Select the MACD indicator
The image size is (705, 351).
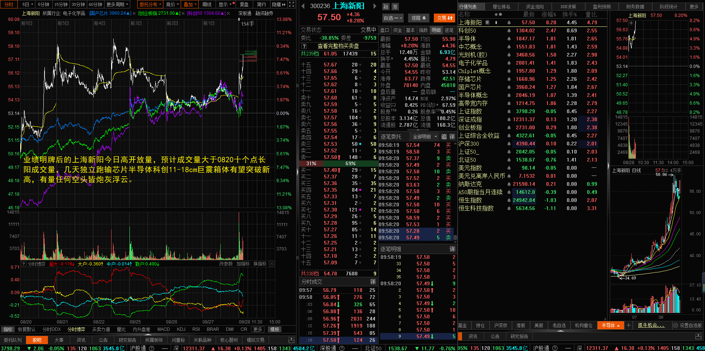[163, 329]
